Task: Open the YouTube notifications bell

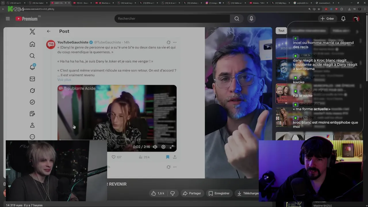Action: click(343, 19)
